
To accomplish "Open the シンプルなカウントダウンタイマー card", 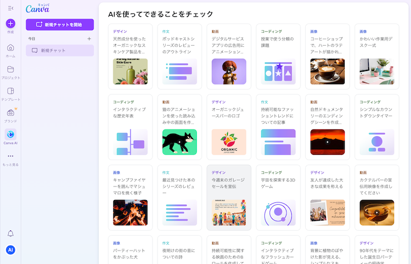I will tap(377, 127).
